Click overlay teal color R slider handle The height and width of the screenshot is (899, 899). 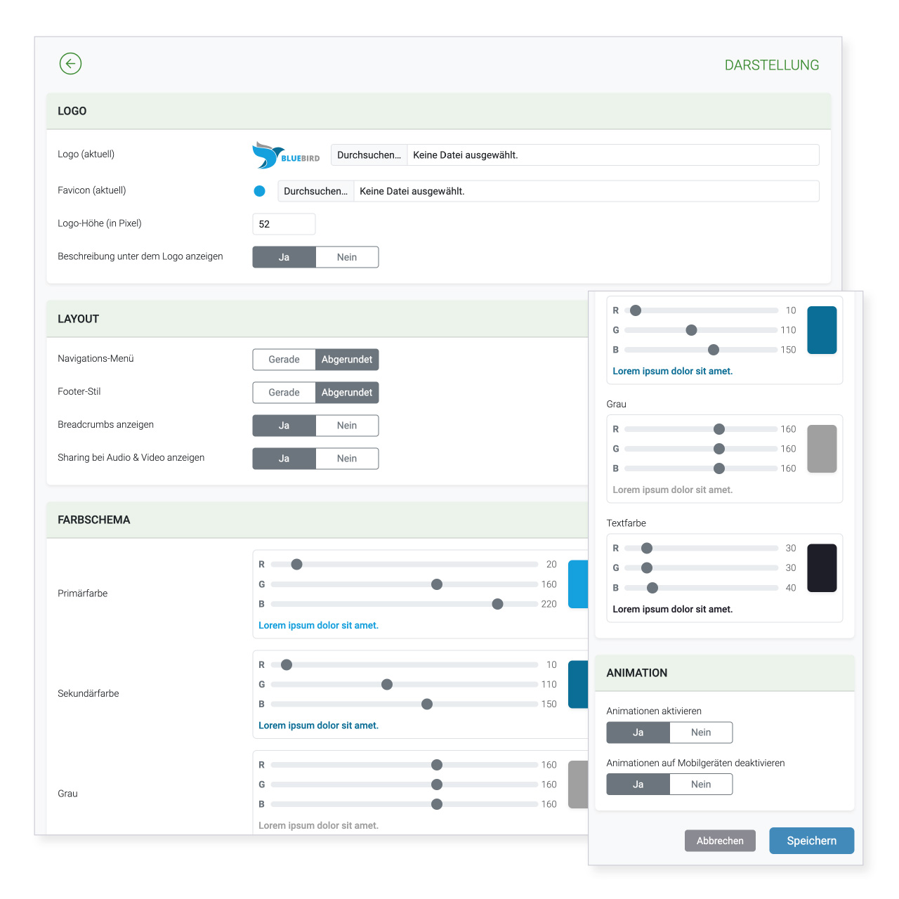[x=636, y=310]
